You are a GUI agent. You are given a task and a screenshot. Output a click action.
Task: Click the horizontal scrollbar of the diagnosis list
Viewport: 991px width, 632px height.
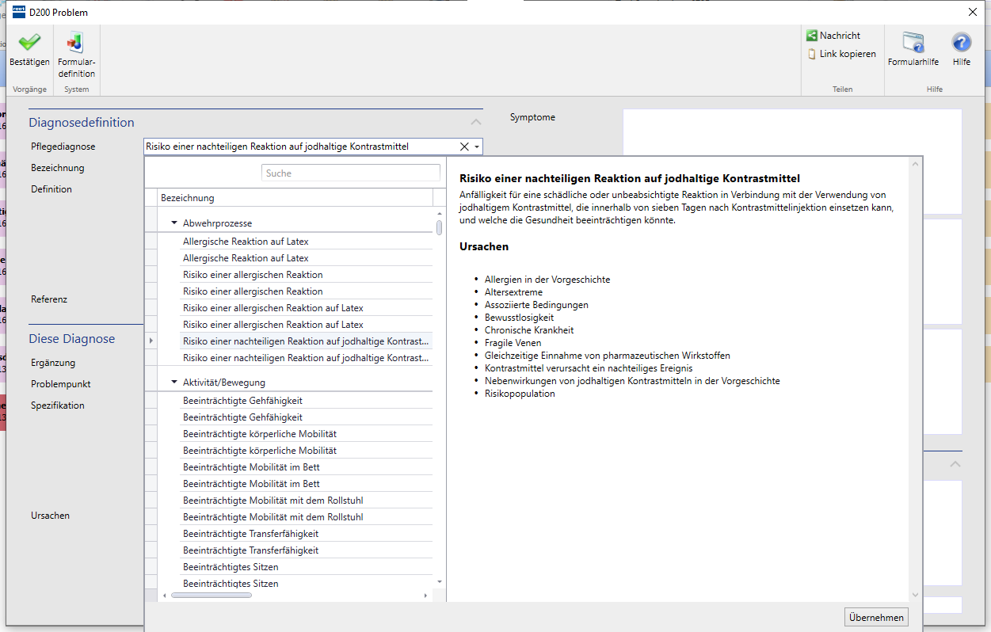click(x=212, y=595)
